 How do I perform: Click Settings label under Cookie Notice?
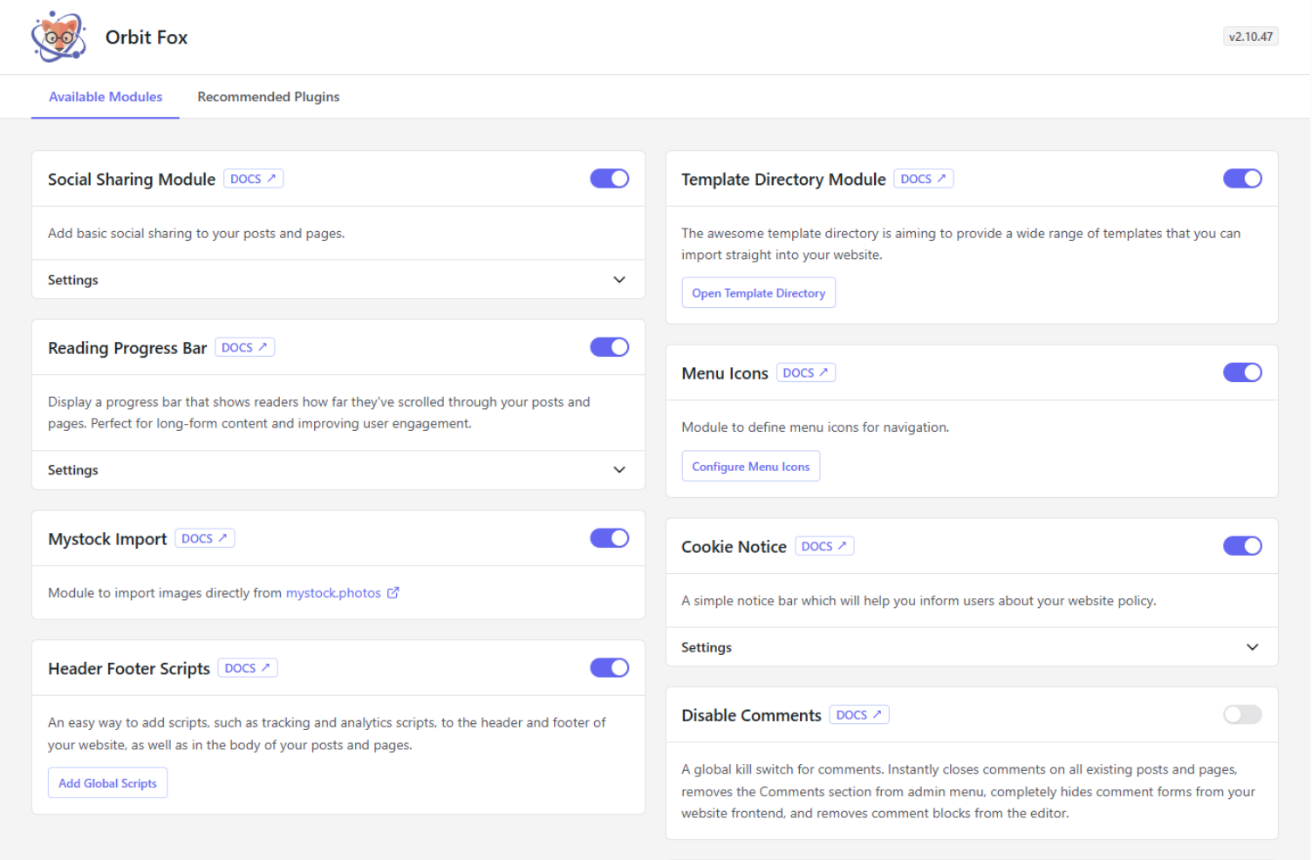(x=707, y=647)
